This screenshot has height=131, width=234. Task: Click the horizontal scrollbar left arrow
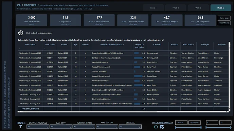[20, 111]
